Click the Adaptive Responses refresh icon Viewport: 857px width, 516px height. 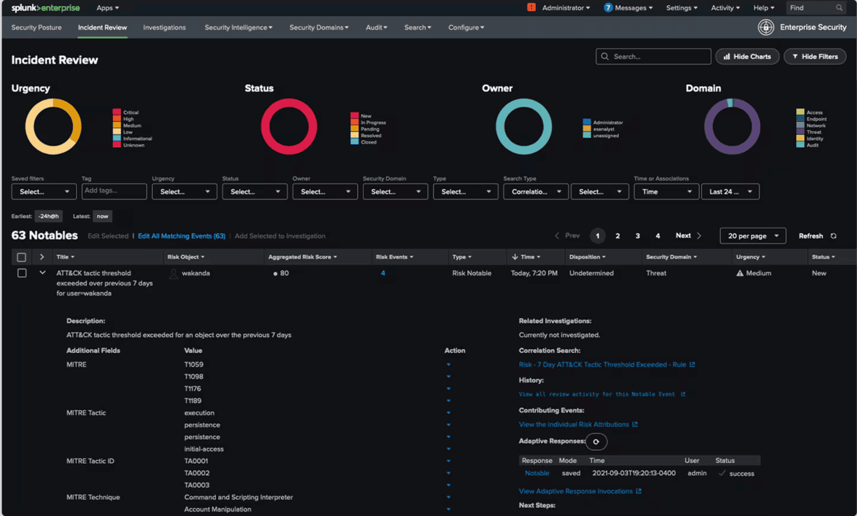tap(596, 441)
